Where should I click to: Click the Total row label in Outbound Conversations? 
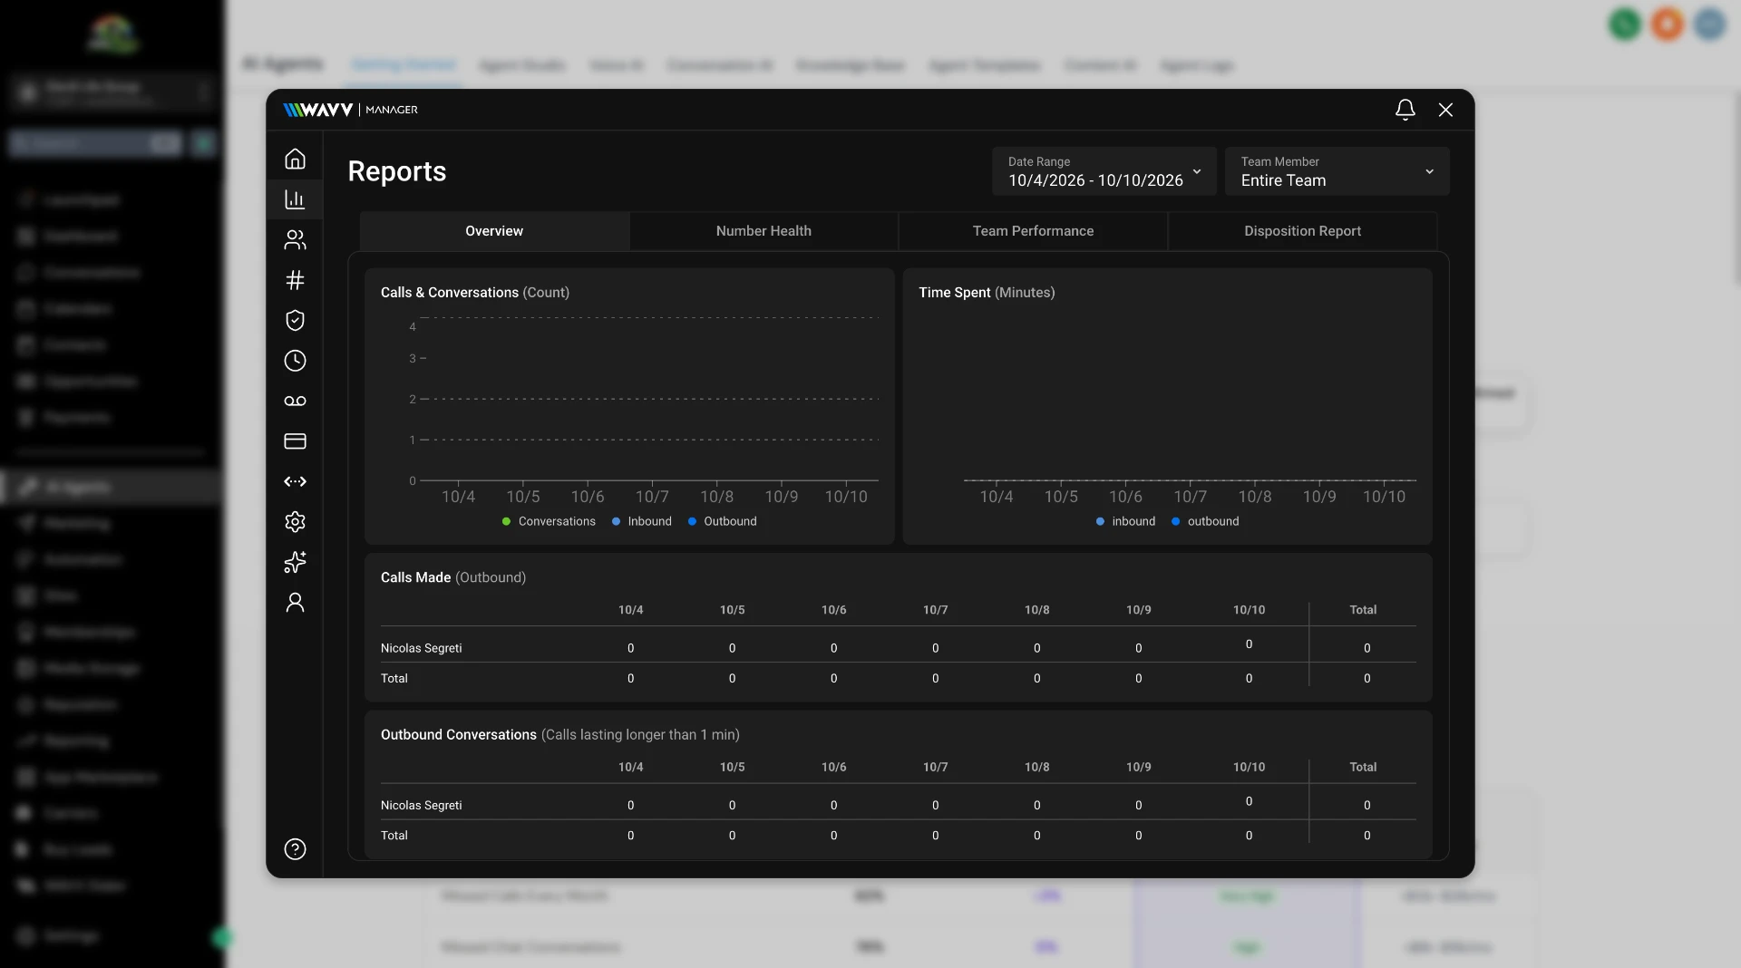pos(394,836)
